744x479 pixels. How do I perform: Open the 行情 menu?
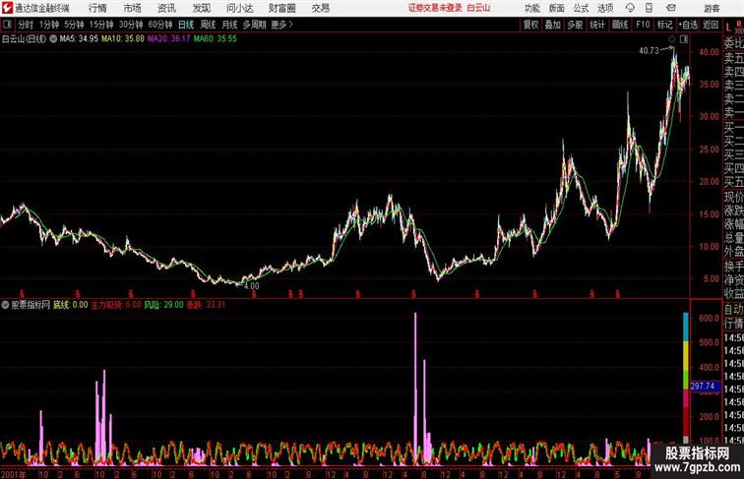[x=97, y=8]
